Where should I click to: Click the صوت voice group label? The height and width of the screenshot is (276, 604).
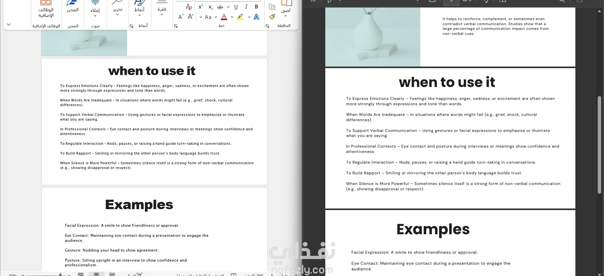(x=95, y=26)
